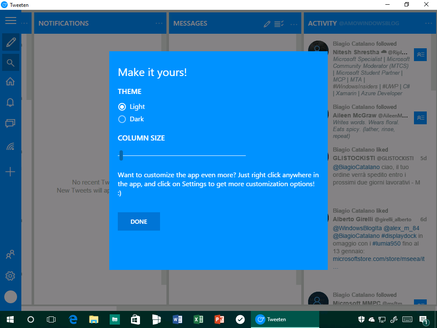This screenshot has height=328, width=437.
Task: Launch Microsoft Edge from taskbar
Action: coord(73,319)
